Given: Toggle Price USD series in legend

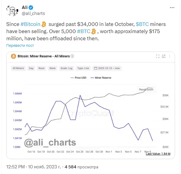Looking at the screenshot, I should coord(78,78).
